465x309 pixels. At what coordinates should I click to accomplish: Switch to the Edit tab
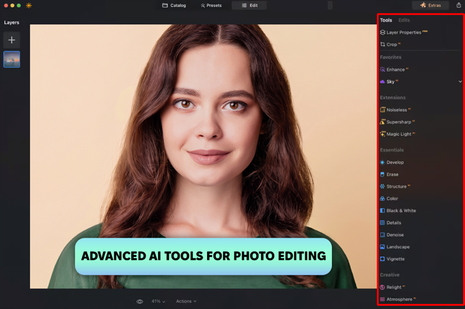click(249, 6)
